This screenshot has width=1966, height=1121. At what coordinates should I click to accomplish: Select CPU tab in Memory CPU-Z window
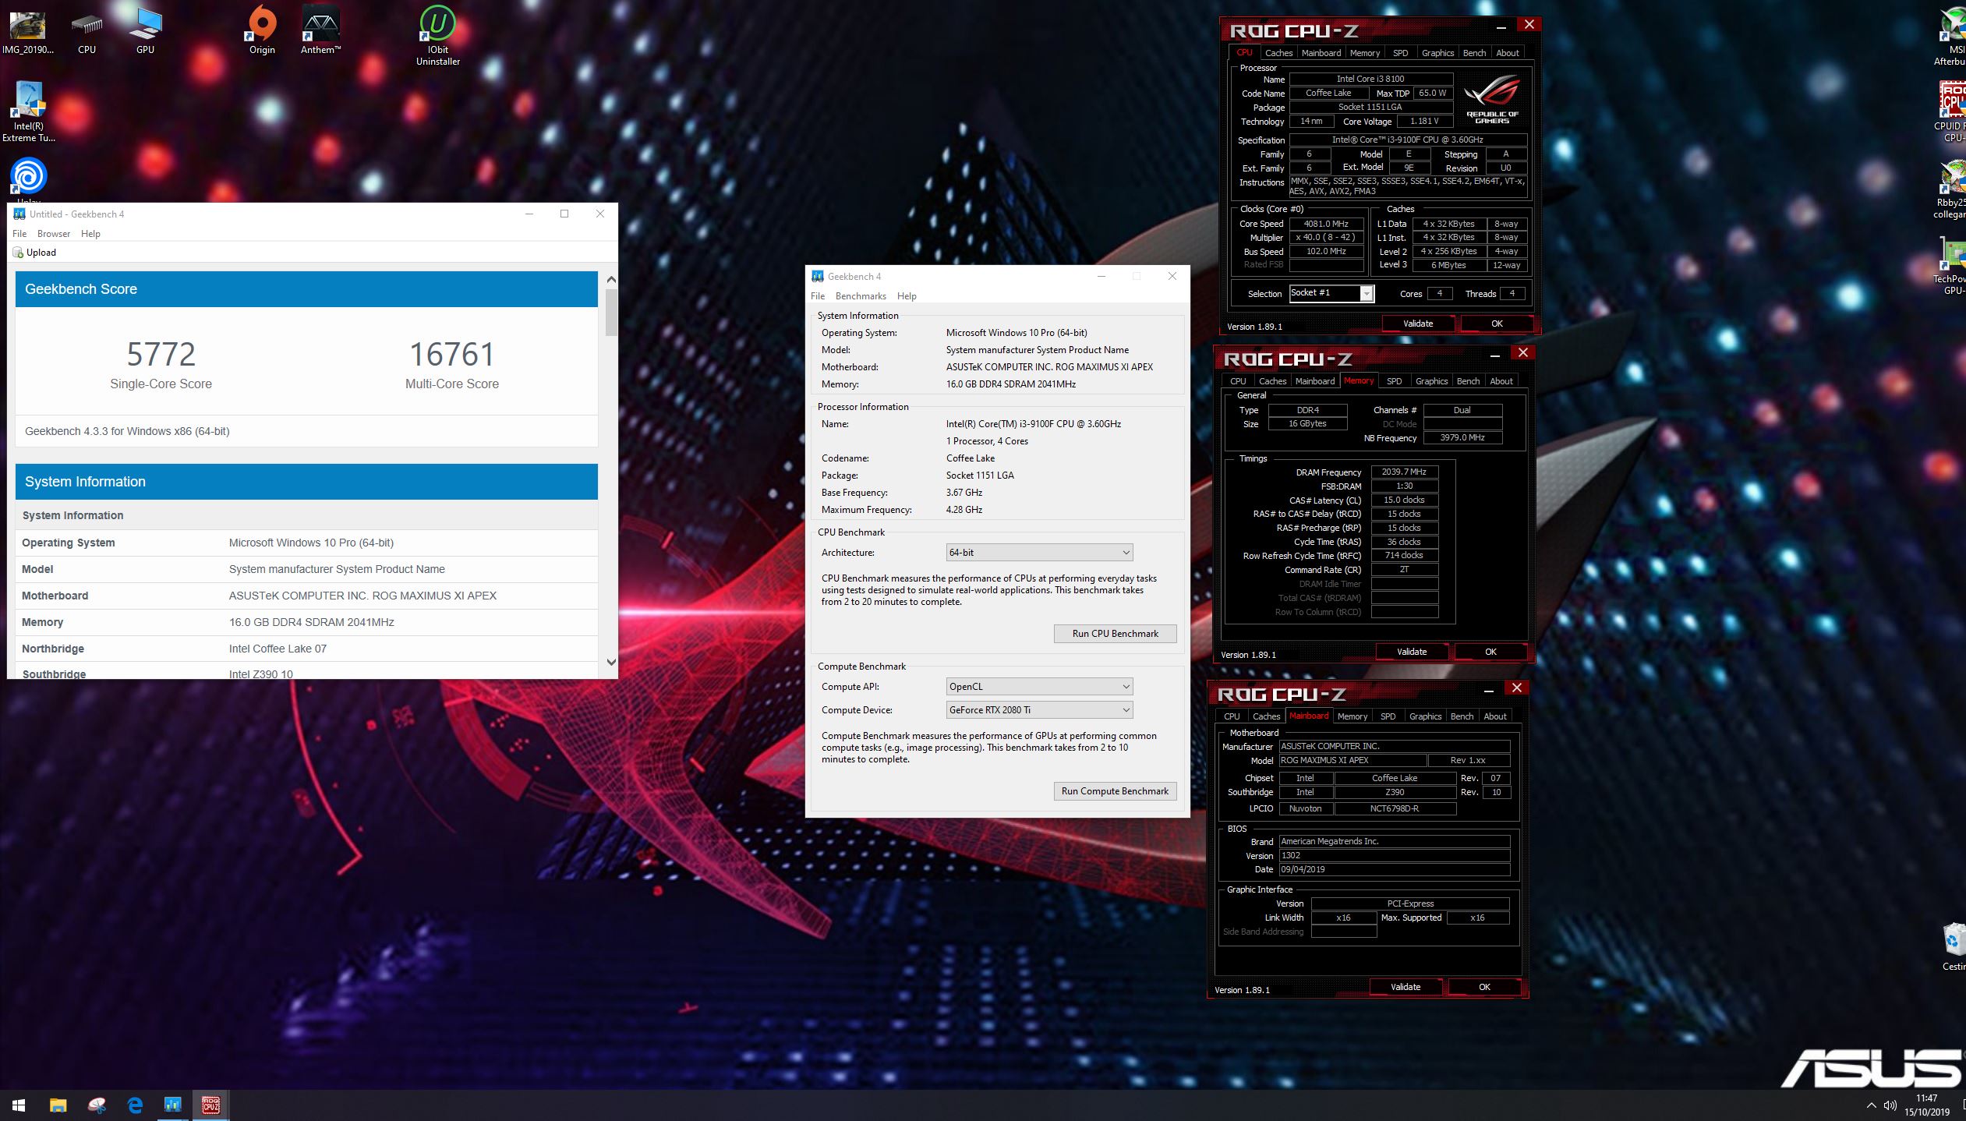pyautogui.click(x=1238, y=381)
